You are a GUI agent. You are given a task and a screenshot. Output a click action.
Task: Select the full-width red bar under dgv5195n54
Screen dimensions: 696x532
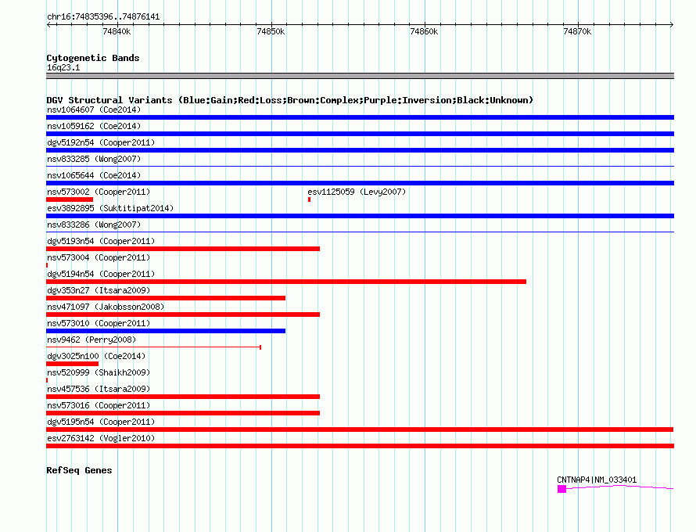pyautogui.click(x=360, y=430)
